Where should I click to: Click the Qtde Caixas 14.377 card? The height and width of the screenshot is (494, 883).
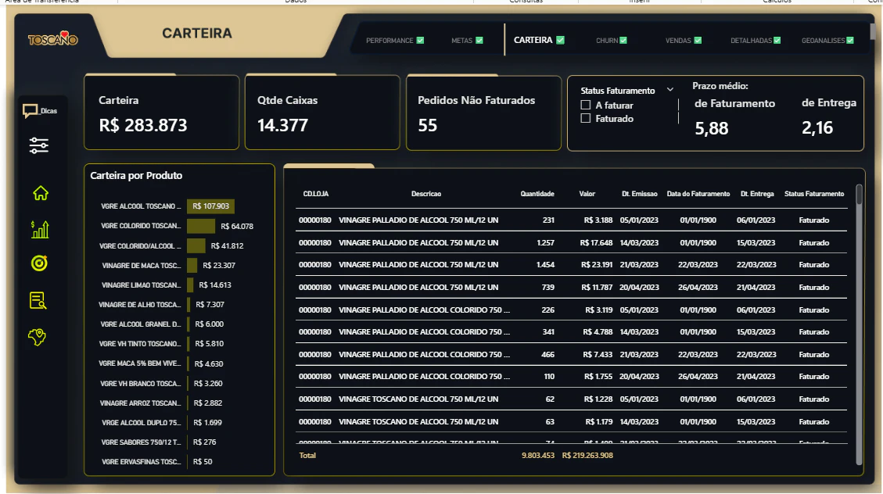click(x=322, y=113)
